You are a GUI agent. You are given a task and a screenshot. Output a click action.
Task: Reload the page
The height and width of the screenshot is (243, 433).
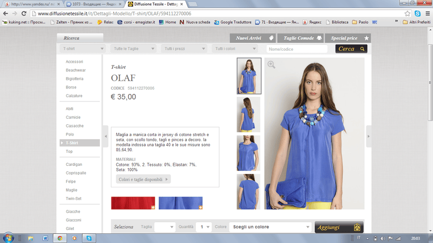click(24, 13)
